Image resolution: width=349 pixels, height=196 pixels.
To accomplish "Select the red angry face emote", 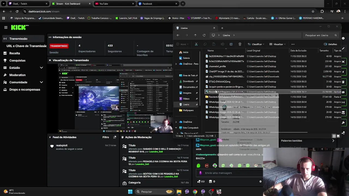I will tap(207, 166).
